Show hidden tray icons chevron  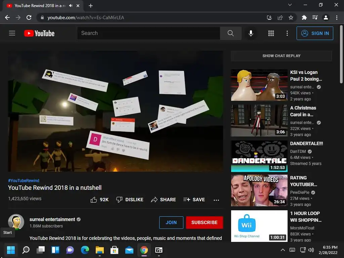coord(283,250)
